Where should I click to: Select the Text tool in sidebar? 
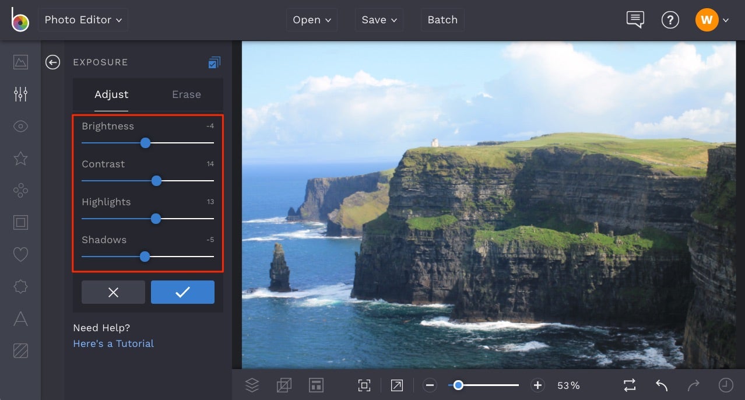coord(20,318)
